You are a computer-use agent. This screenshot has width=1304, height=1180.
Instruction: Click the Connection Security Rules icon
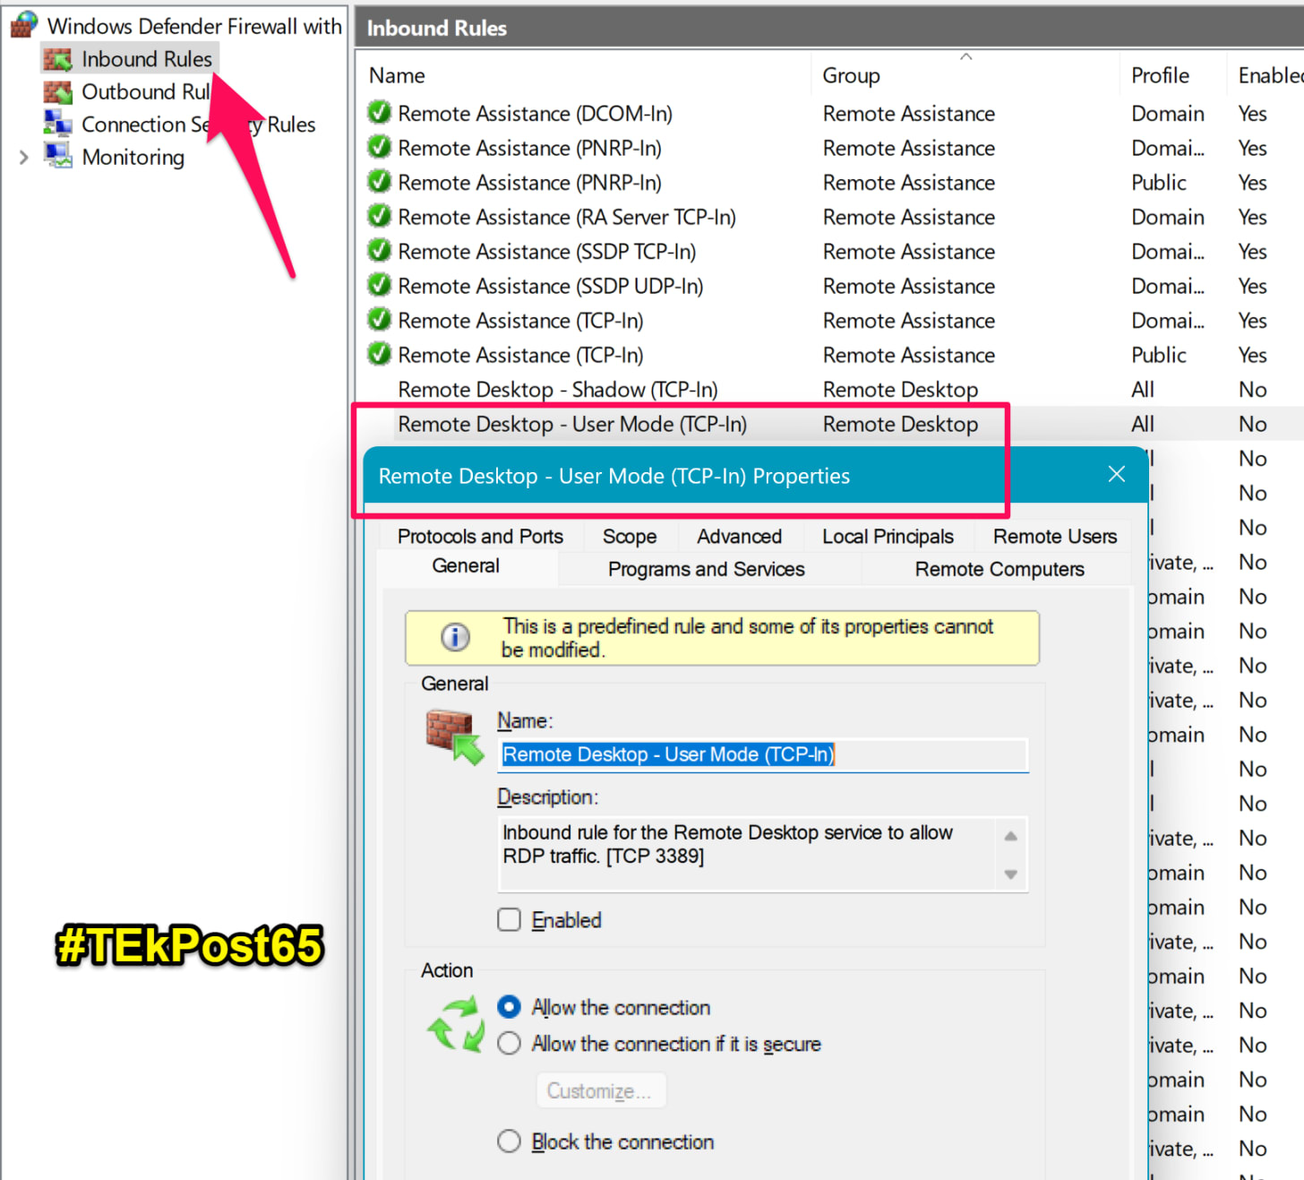pos(58,124)
